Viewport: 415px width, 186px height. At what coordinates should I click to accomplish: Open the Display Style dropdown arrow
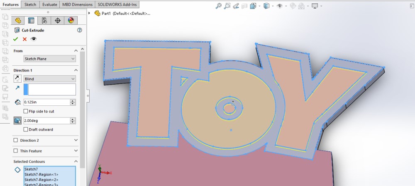(272, 6)
